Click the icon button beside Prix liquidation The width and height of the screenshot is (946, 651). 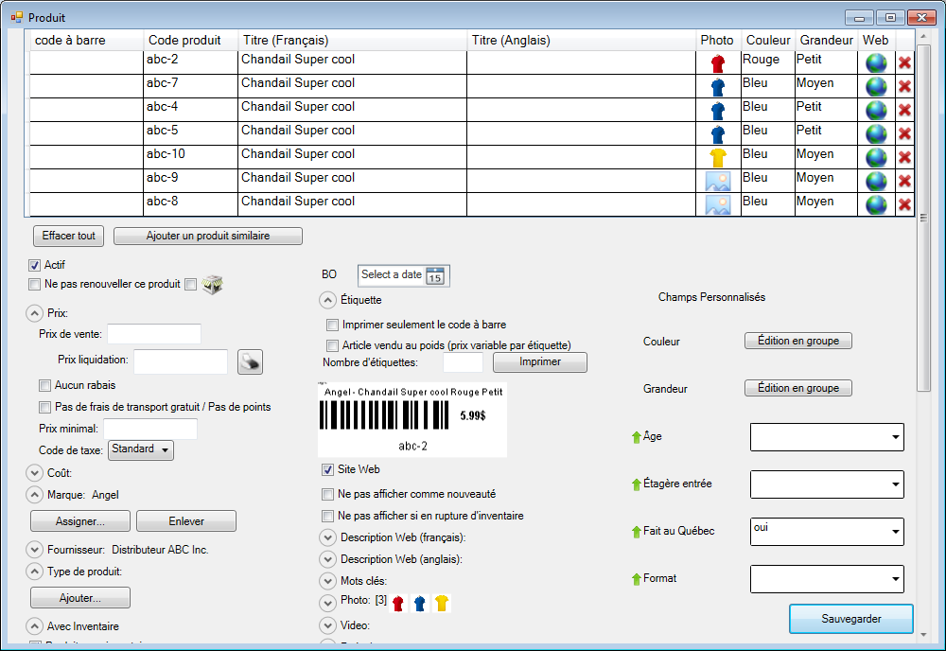pyautogui.click(x=250, y=361)
